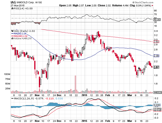
Task: Click the 2.92 MA(200) price tag
Action: pos(156,42)
